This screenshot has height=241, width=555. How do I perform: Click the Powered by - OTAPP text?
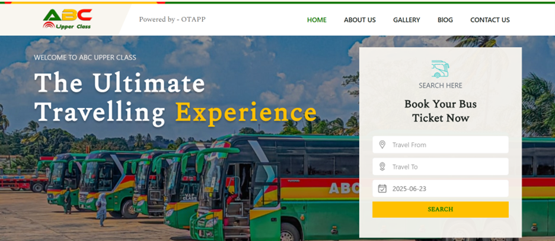[x=172, y=19]
